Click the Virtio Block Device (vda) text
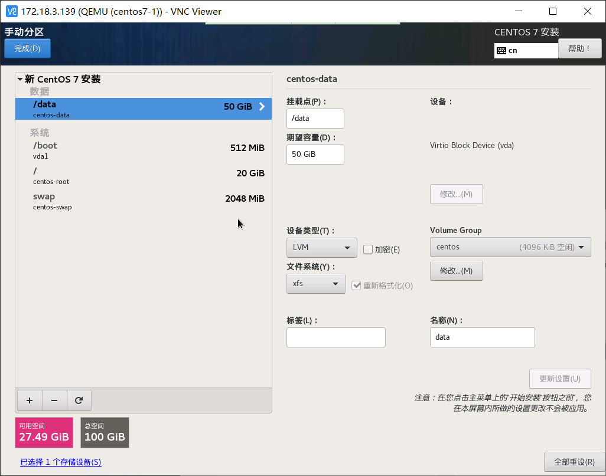The image size is (606, 476). pyautogui.click(x=472, y=146)
